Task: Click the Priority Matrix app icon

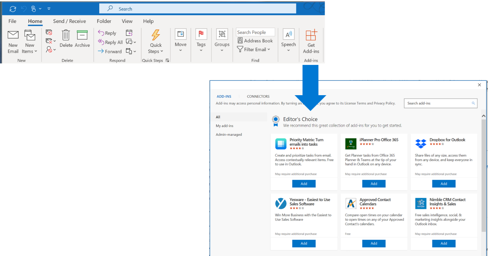Action: [281, 144]
